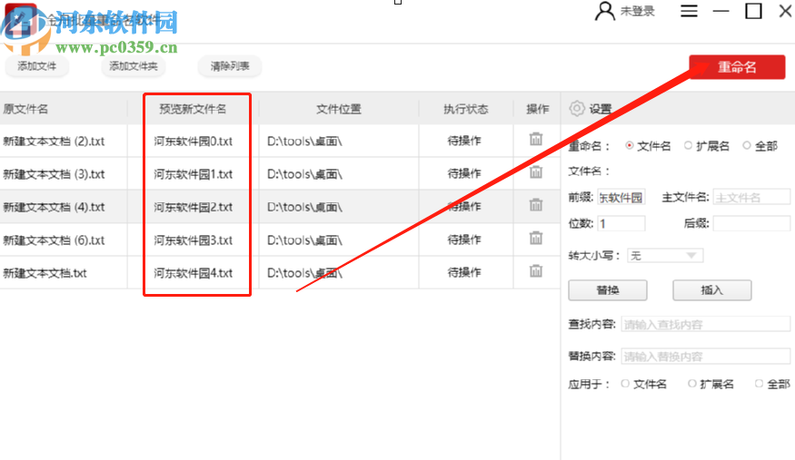Click the 替换内容 input field

coord(705,357)
